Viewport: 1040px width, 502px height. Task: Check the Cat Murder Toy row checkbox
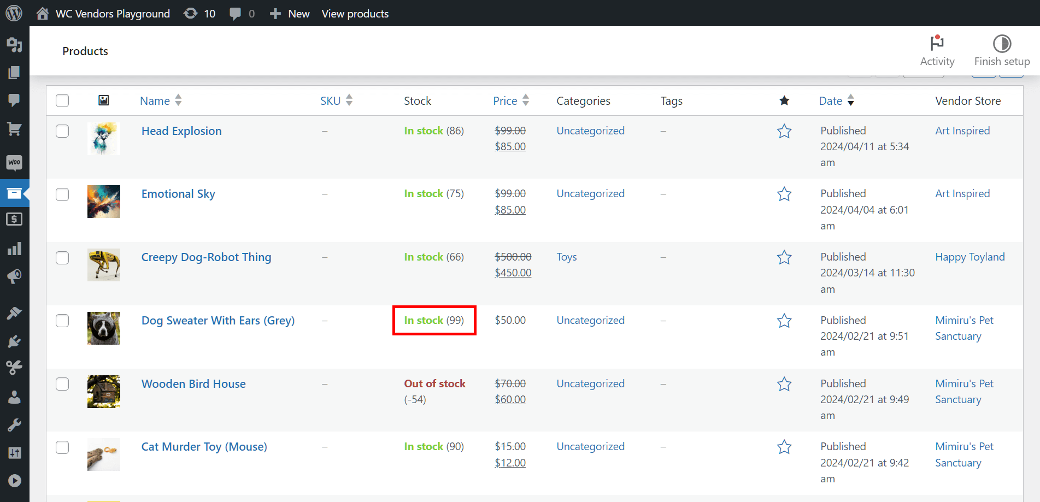pos(62,447)
